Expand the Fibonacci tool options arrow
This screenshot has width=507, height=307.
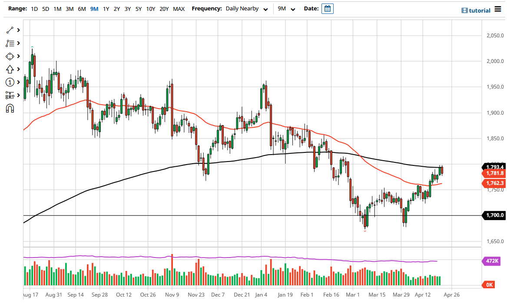18,43
